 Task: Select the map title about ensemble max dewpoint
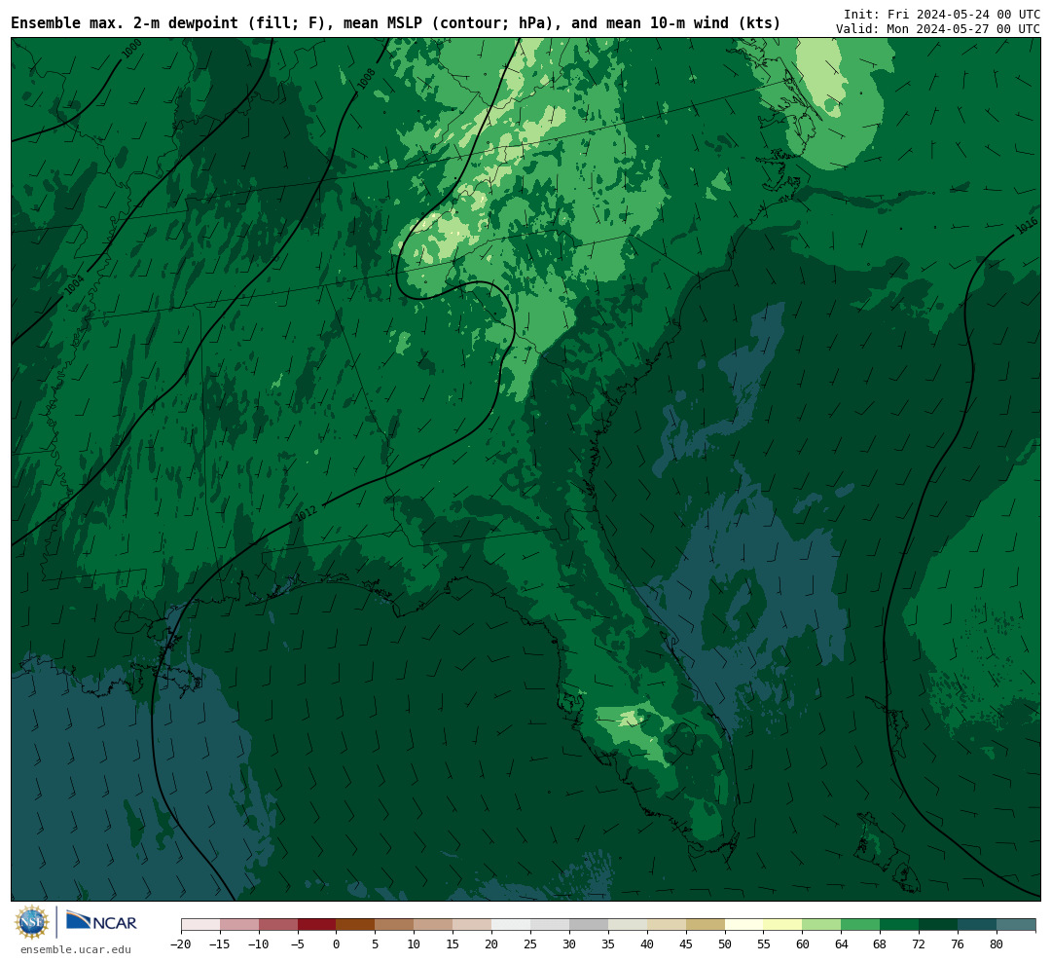point(395,23)
